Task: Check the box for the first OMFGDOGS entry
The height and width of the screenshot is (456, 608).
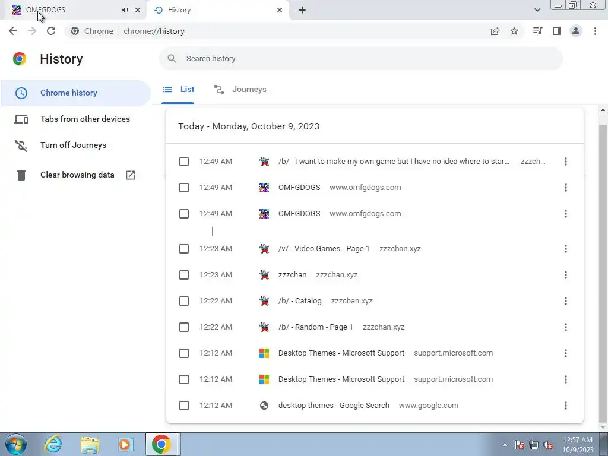Action: pos(184,188)
